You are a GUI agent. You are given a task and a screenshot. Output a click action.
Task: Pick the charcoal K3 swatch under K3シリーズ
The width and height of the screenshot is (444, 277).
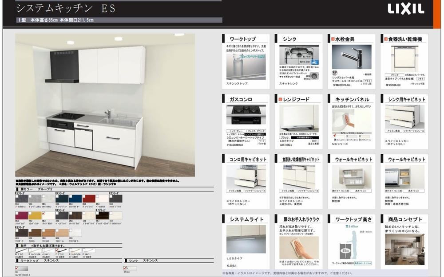click(x=116, y=199)
